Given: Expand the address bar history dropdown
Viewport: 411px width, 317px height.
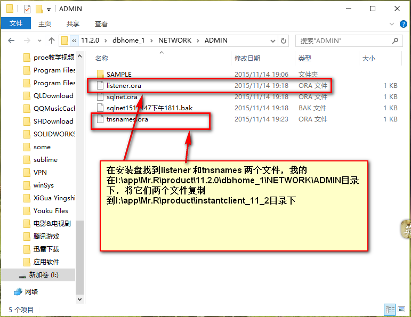Looking at the screenshot, I should click(x=273, y=41).
